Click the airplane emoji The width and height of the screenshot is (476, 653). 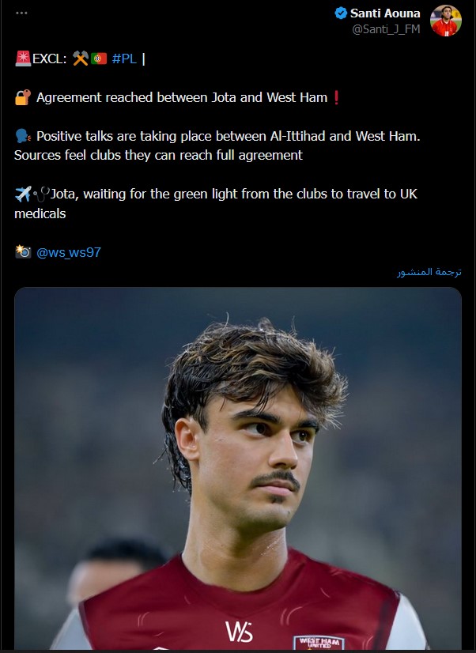click(23, 194)
